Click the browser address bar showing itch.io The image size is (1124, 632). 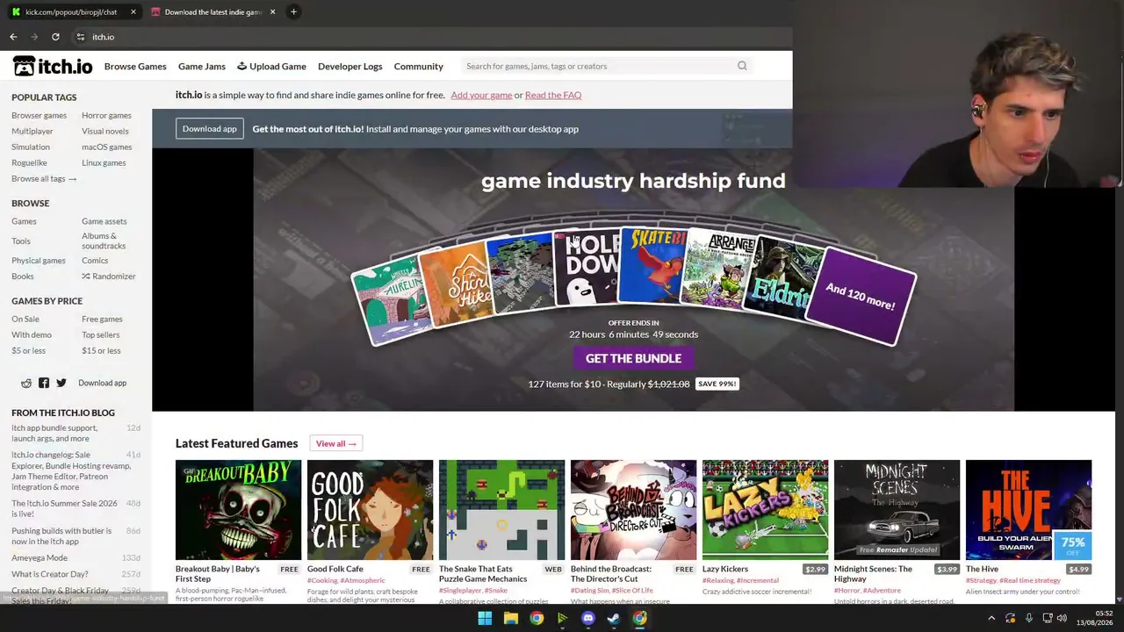[430, 37]
